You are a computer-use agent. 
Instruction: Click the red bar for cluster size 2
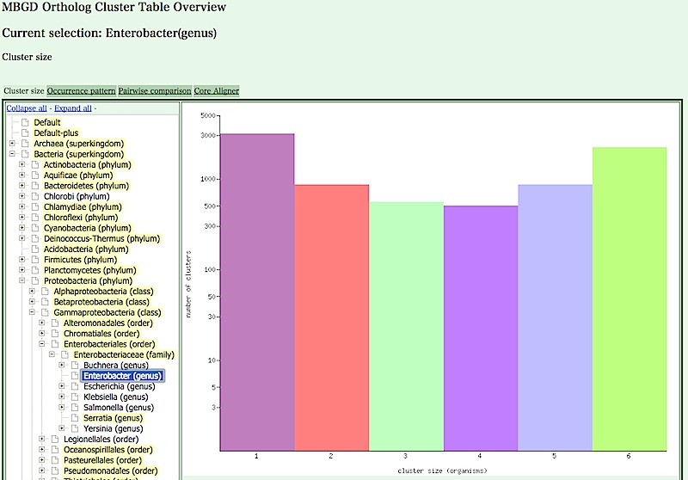tap(332, 317)
